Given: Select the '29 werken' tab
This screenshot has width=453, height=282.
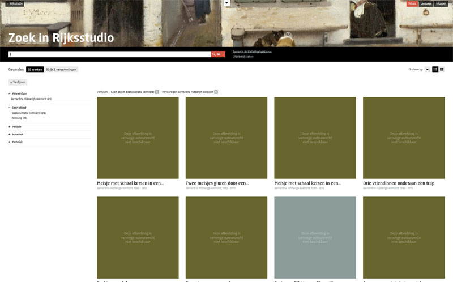Looking at the screenshot, I should 35,70.
